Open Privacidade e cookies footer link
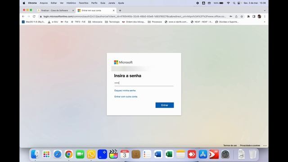Viewport: 288px width, 162px height. [250, 145]
